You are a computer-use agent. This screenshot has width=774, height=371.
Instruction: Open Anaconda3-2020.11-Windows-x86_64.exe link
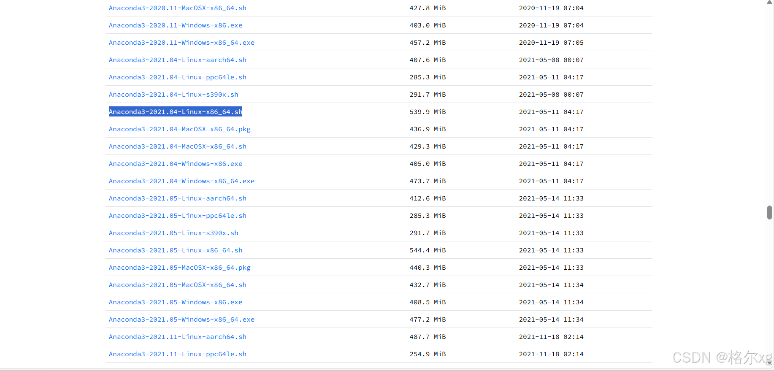[x=181, y=43]
